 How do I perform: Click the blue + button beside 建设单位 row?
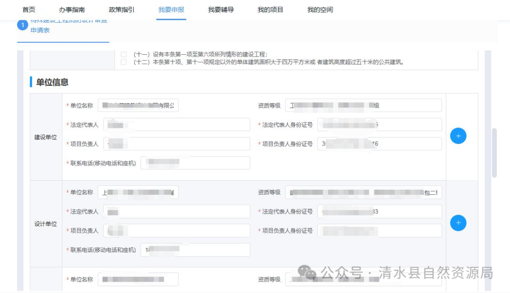tap(458, 135)
